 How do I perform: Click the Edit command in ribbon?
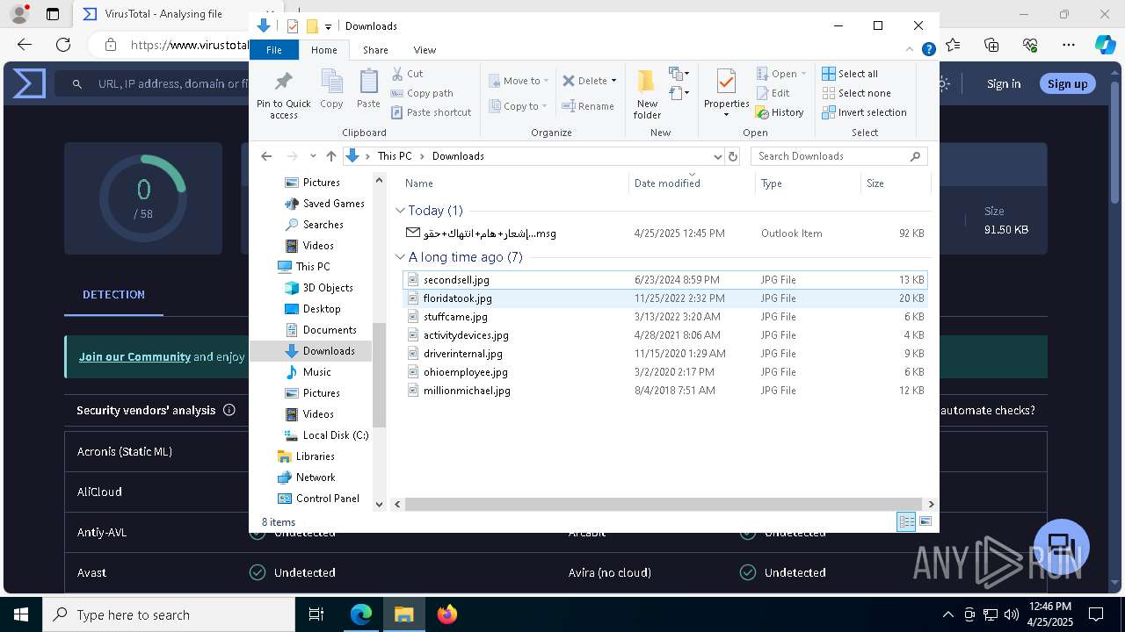click(x=773, y=93)
